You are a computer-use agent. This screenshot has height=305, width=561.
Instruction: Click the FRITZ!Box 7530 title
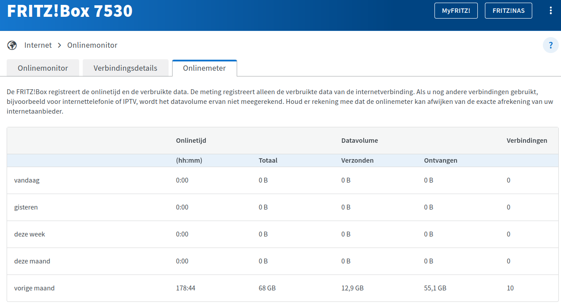(x=69, y=11)
